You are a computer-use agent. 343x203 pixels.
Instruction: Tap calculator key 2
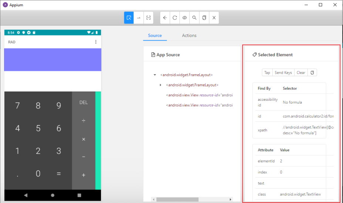click(38, 151)
